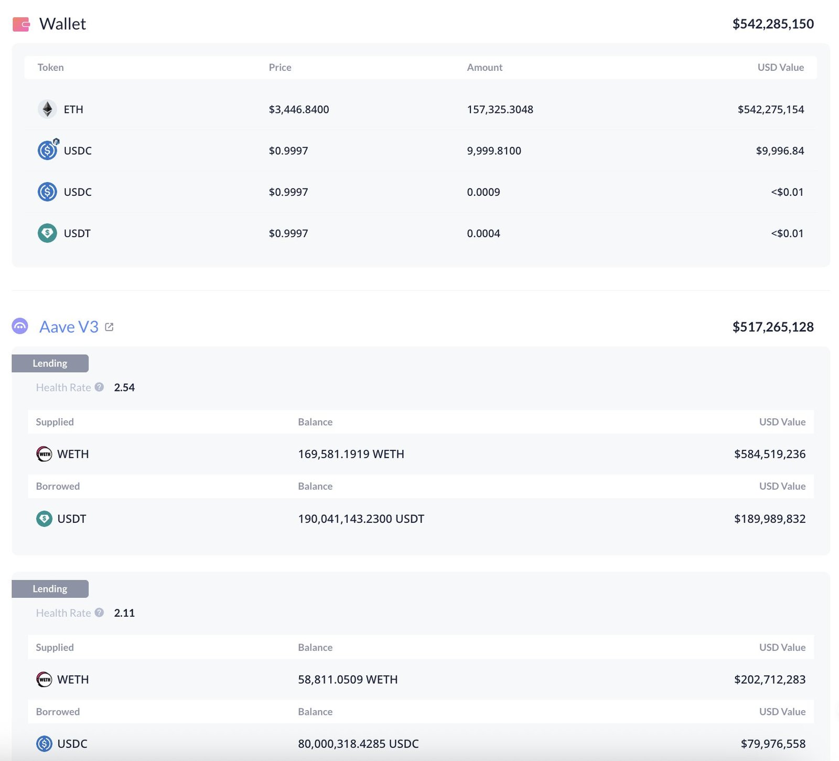Click the USDC icon in the bottom Borrowed row
Viewport: 839px width, 761px height.
[x=44, y=744]
